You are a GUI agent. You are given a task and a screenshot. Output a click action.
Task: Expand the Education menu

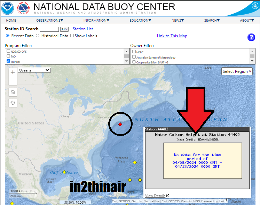140,21
